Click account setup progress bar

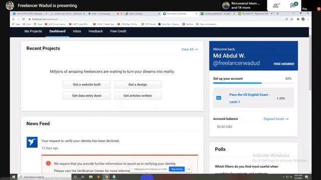click(x=253, y=83)
